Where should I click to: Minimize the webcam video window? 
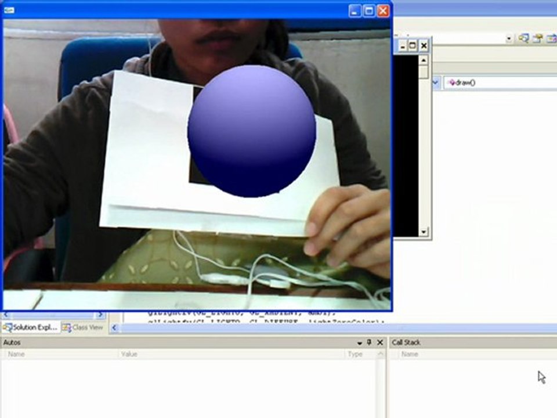tap(355, 11)
